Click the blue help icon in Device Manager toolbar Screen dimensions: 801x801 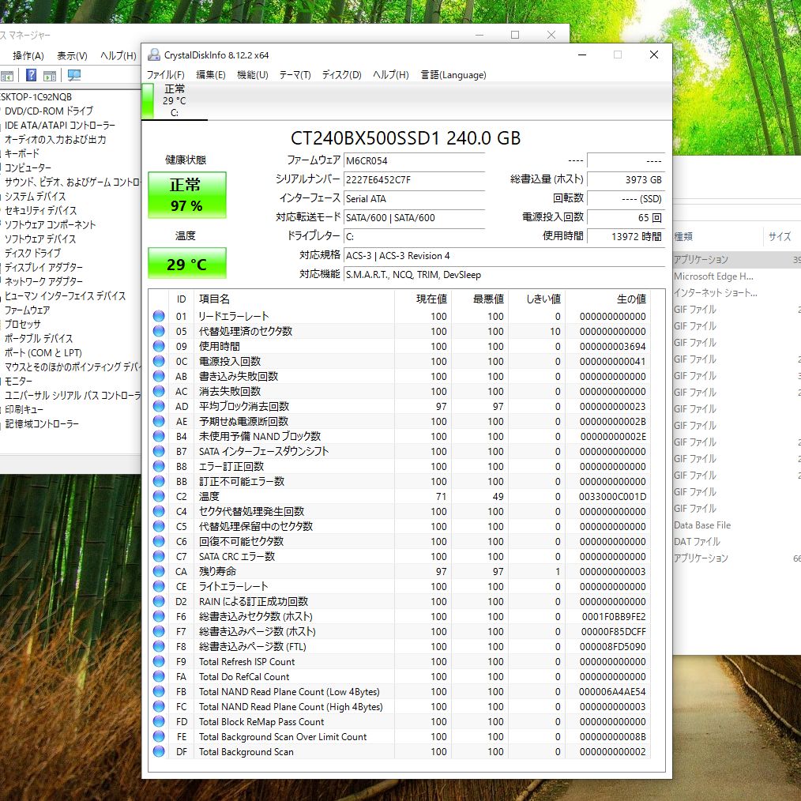point(30,74)
